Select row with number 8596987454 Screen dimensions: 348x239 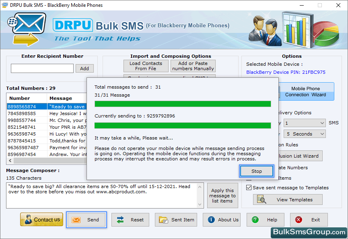tap(47, 154)
